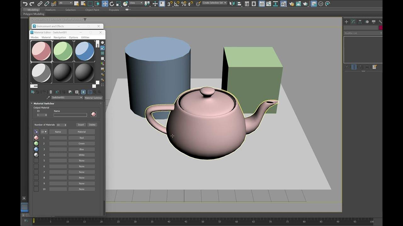The width and height of the screenshot is (403, 226).
Task: Click the 'Red' material button
Action: [x=82, y=138]
